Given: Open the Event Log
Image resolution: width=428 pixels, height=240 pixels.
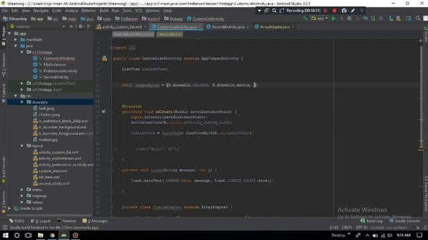Looking at the screenshot, I should [372, 221].
